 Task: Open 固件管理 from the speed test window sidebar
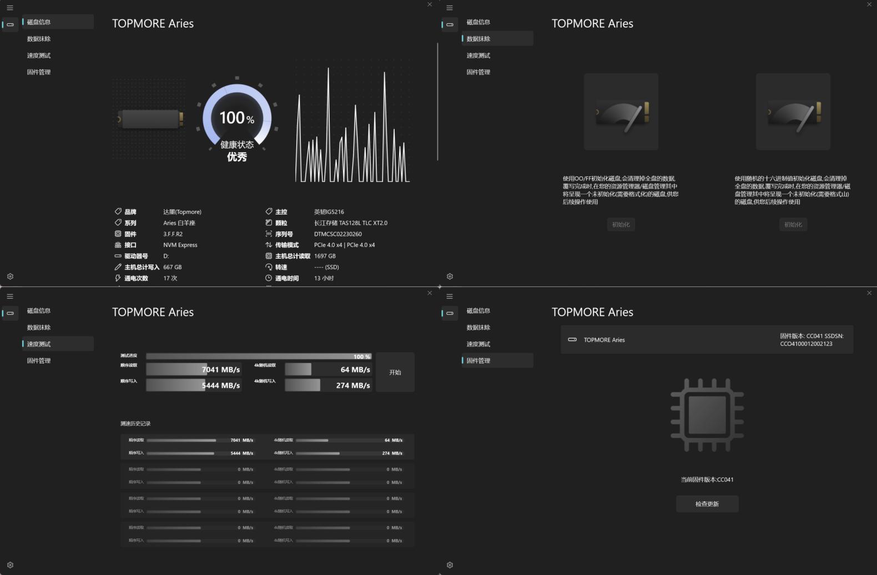point(39,361)
